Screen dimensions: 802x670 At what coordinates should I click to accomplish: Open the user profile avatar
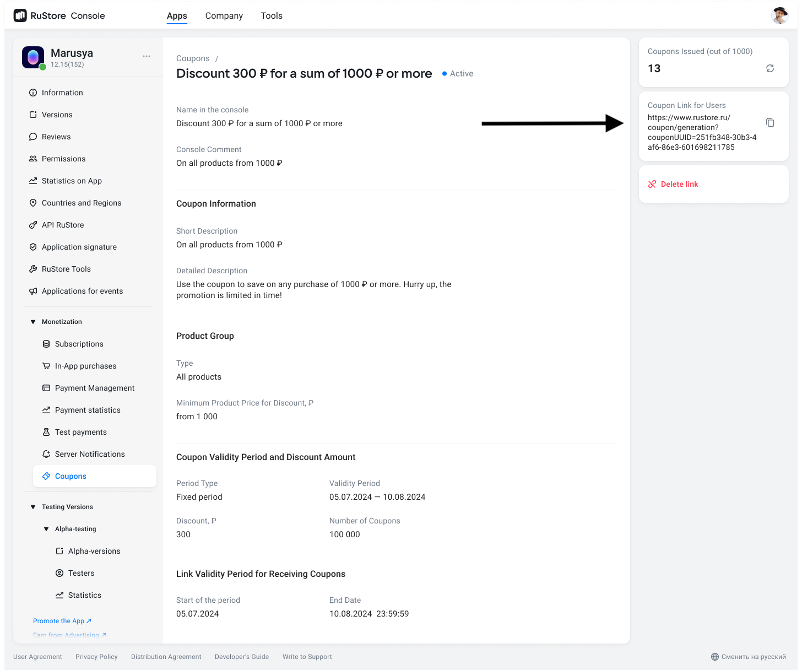[x=780, y=15]
